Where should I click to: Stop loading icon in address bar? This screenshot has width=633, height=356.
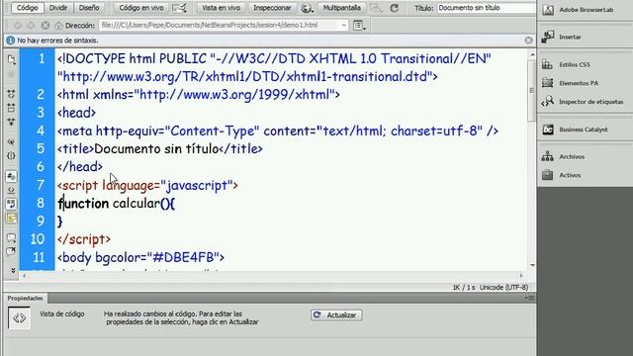coord(45,26)
